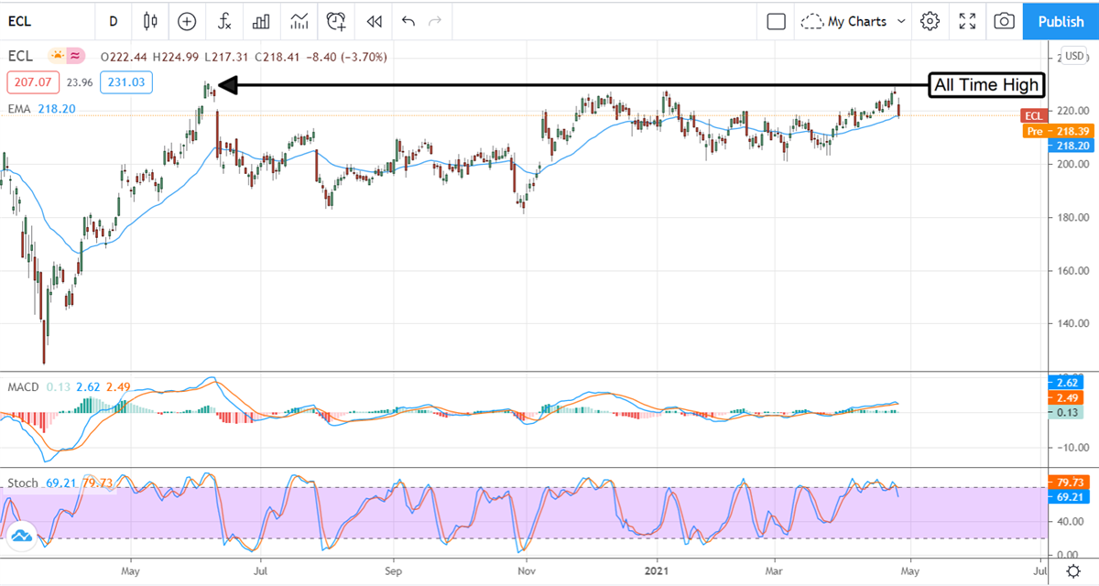
Task: Open axis settings gear at bottom right
Action: pos(1072,570)
